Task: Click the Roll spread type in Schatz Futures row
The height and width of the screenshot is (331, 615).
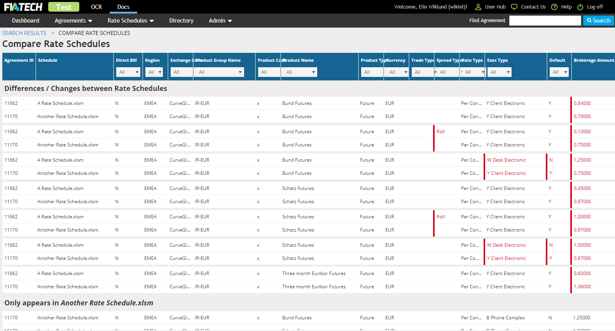Action: click(x=440, y=217)
